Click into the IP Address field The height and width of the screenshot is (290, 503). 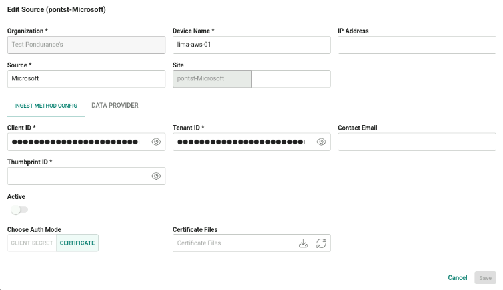[416, 45]
